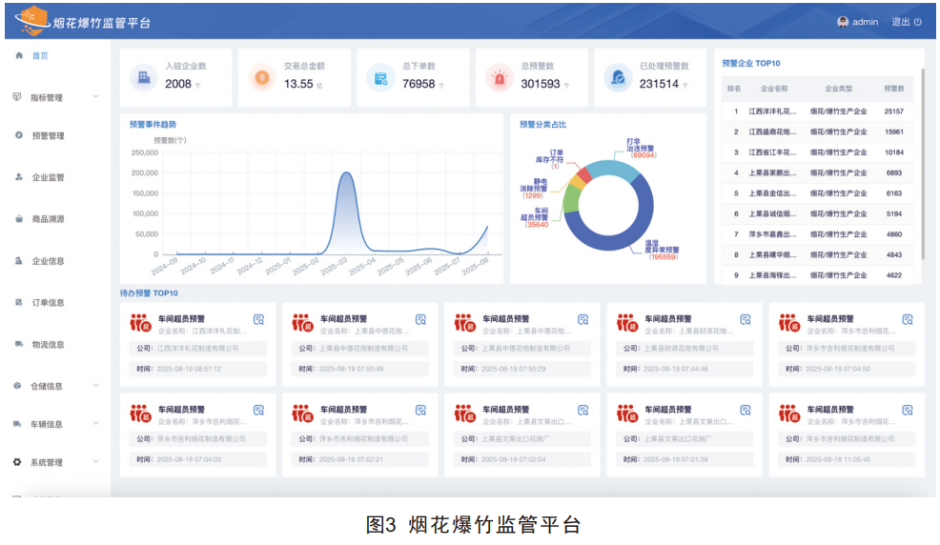Viewport: 940px width, 545px height.
Task: Click the admin user avatar icon
Action: click(843, 22)
